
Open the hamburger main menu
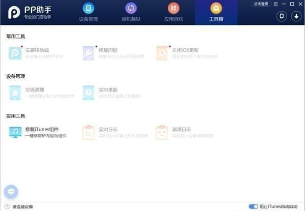tap(276, 4)
